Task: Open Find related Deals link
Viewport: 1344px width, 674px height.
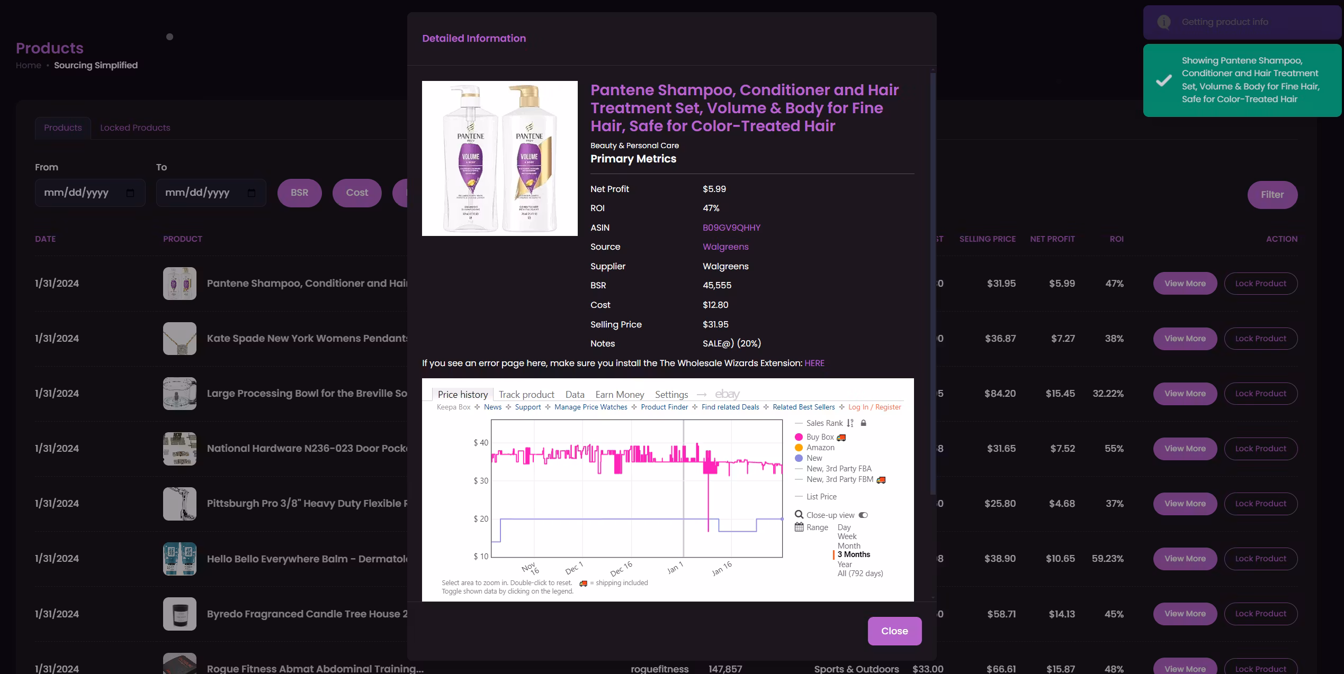Action: point(730,407)
